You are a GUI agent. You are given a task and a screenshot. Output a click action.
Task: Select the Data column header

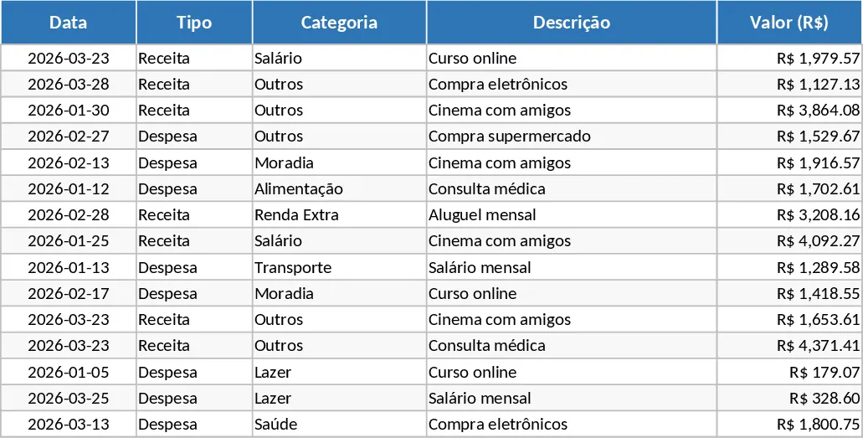click(69, 22)
